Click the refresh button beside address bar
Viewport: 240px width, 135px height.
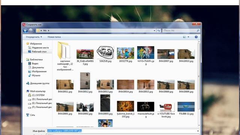coord(159,31)
